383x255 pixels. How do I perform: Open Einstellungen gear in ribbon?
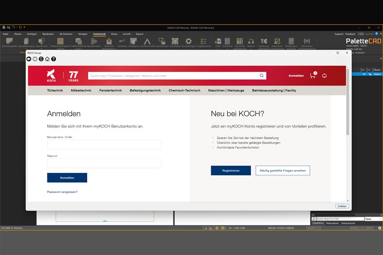[189, 41]
